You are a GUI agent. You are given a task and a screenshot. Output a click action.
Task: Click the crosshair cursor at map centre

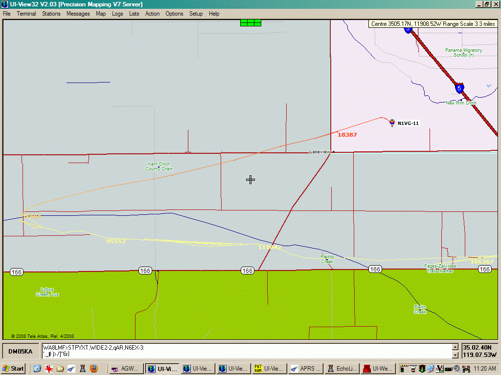click(250, 180)
